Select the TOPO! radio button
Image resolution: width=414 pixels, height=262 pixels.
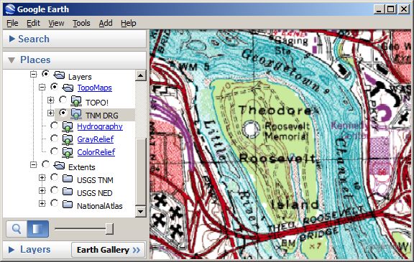coord(63,100)
